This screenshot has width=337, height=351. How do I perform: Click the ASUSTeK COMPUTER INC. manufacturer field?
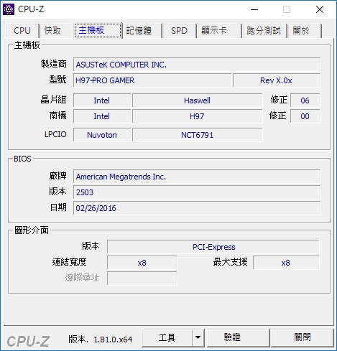(197, 65)
